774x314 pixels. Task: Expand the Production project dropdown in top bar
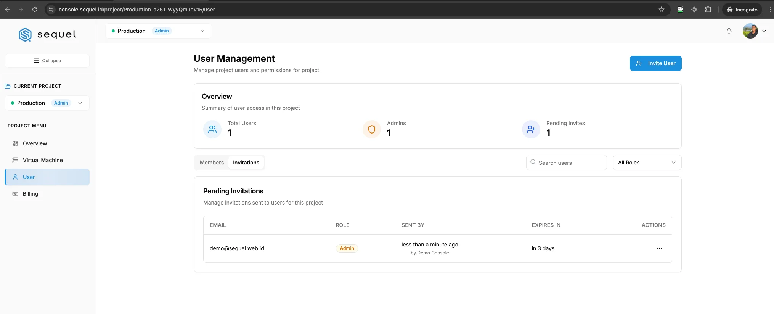[159, 31]
